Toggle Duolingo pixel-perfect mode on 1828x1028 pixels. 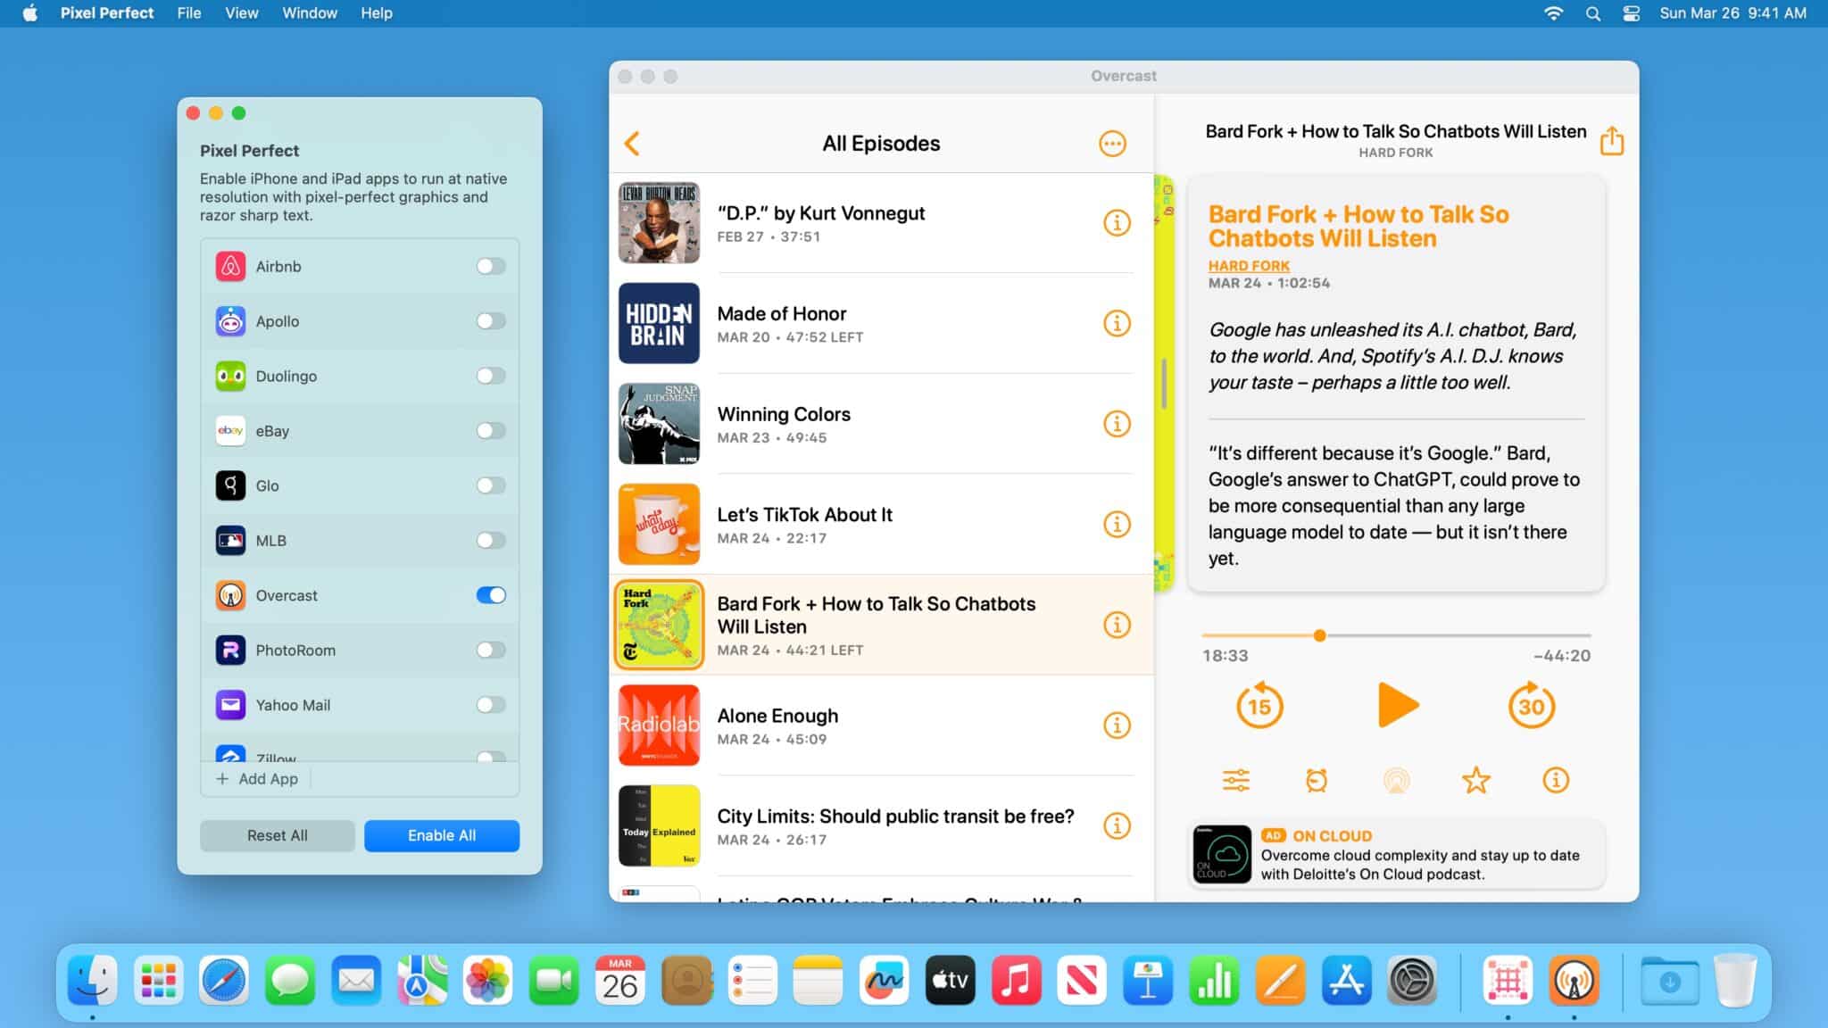491,376
